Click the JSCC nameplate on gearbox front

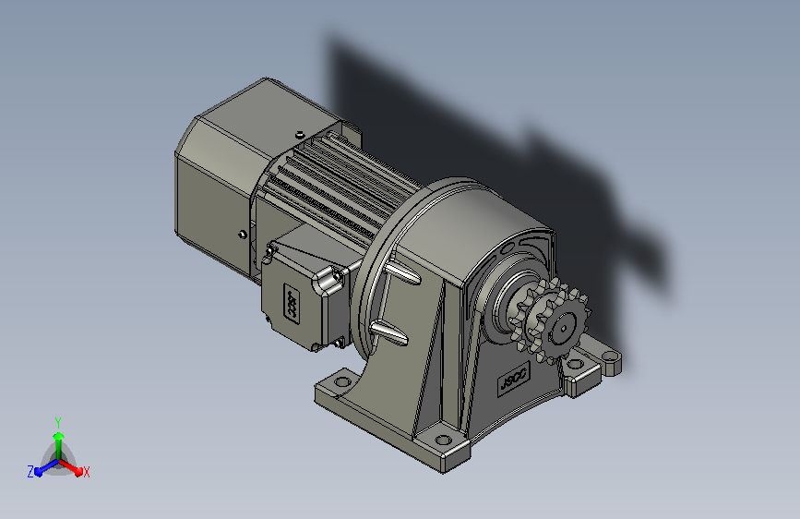tap(514, 379)
